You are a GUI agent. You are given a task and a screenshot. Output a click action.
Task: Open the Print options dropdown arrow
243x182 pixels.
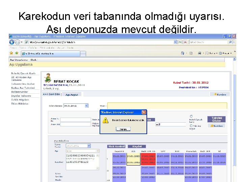tap(203, 53)
